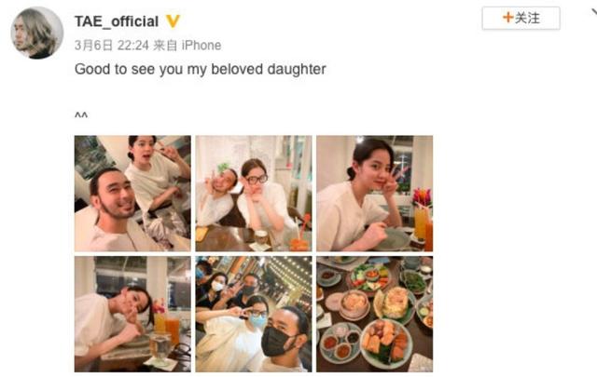Expand the post options chevron
This screenshot has height=377, width=597.
pyautogui.click(x=594, y=12)
